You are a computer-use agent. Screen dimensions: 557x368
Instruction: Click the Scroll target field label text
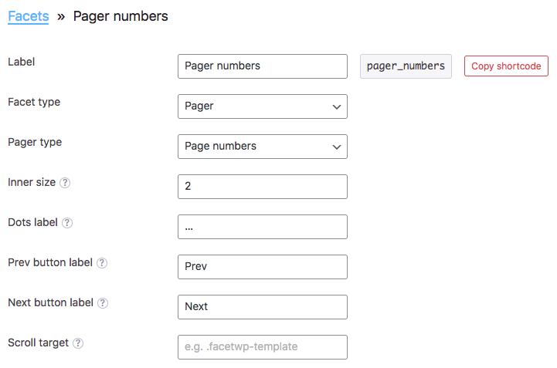click(39, 343)
